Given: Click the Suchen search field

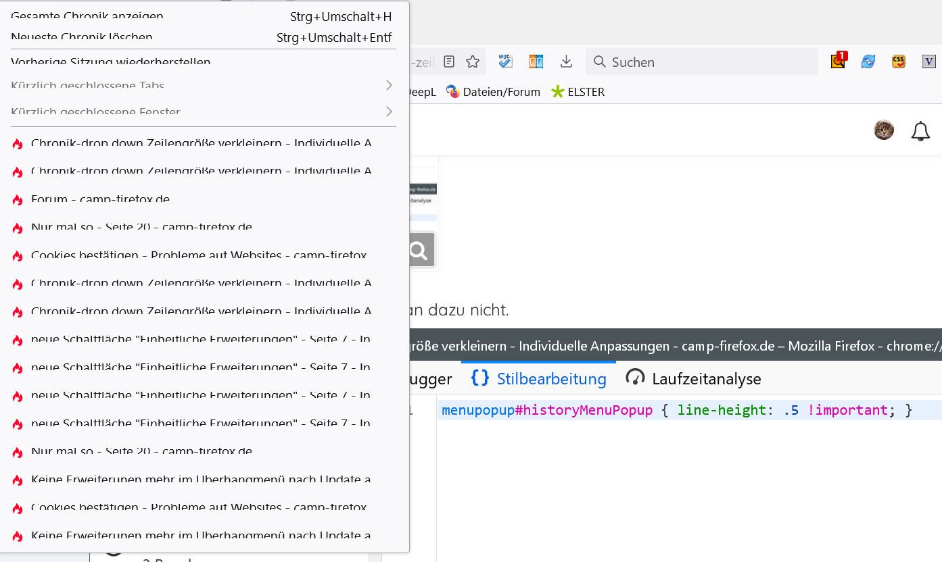Looking at the screenshot, I should [703, 62].
